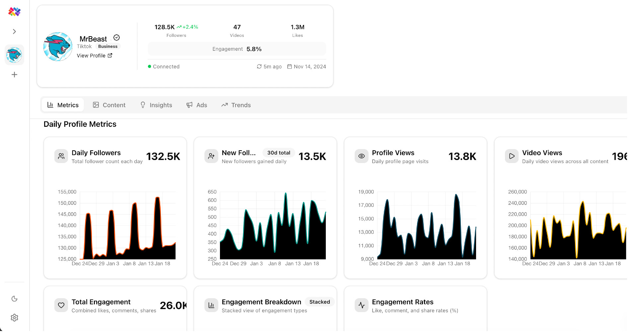This screenshot has height=334, width=637.
Task: Select the Ads tab
Action: [197, 105]
